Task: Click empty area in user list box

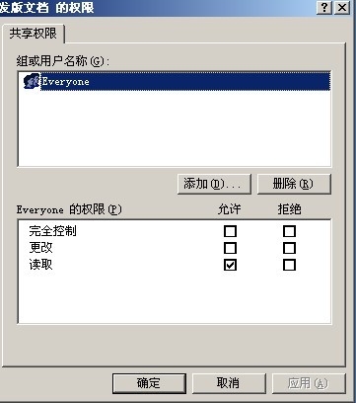Action: click(x=175, y=128)
